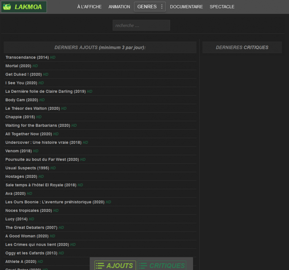The image size is (289, 270).
Task: Open the ANIMATION menu item
Action: [119, 7]
